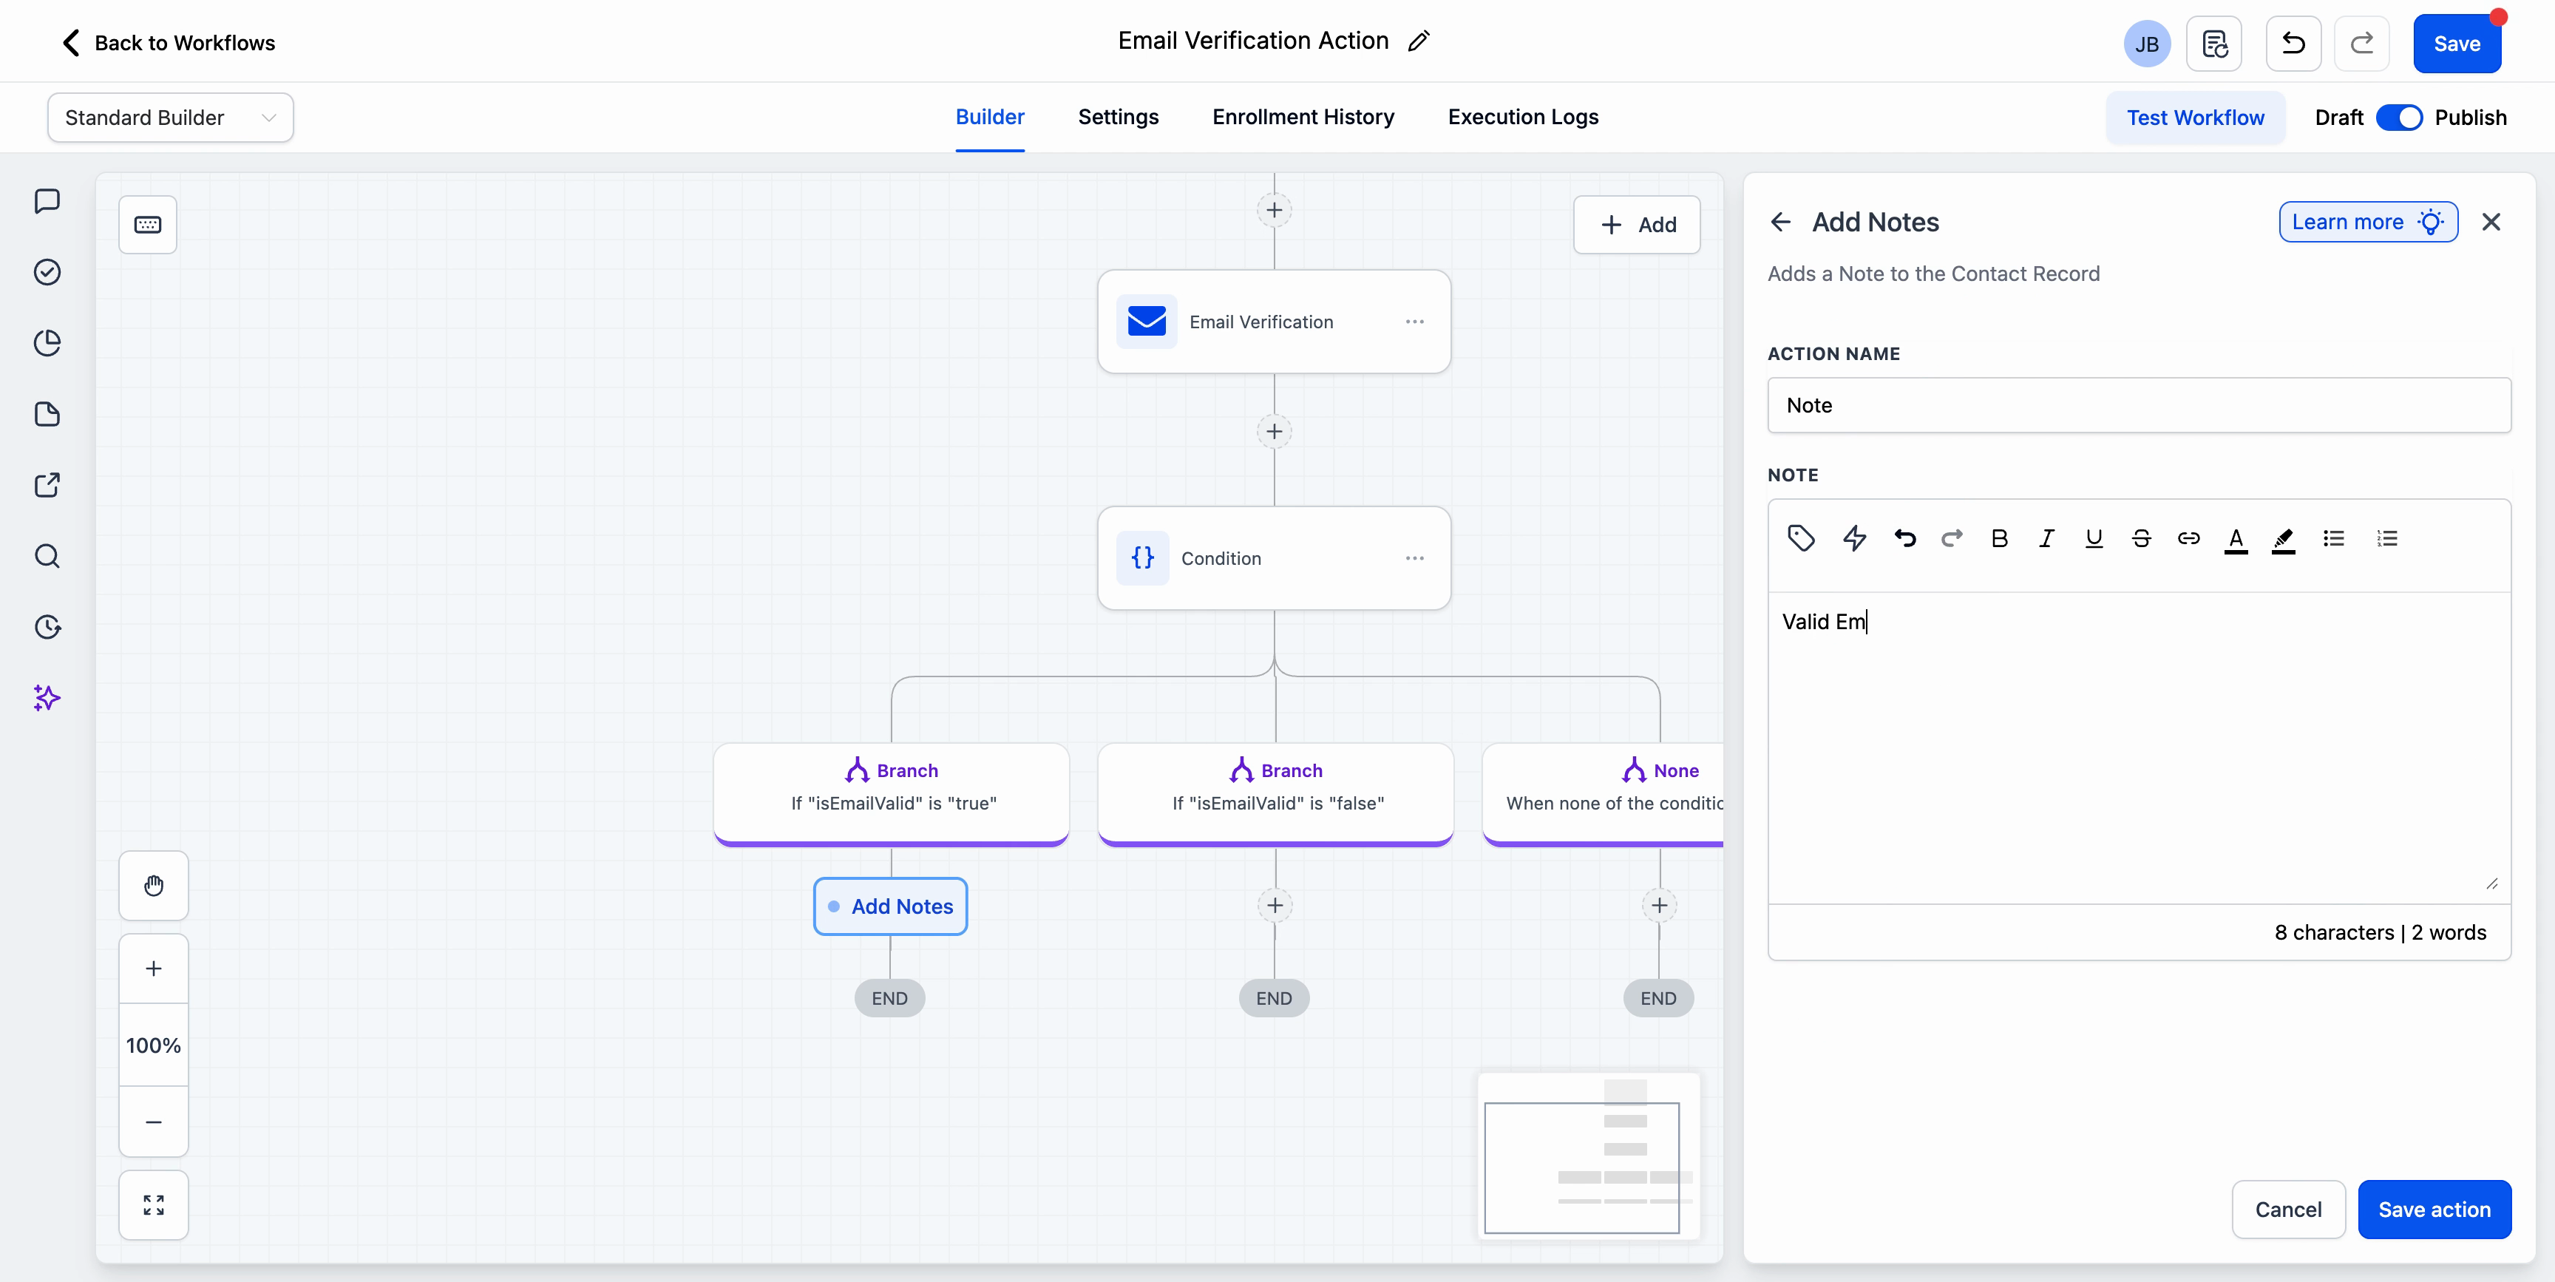Apply strikethrough to the note text
Image resolution: width=2555 pixels, height=1282 pixels.
[2142, 539]
